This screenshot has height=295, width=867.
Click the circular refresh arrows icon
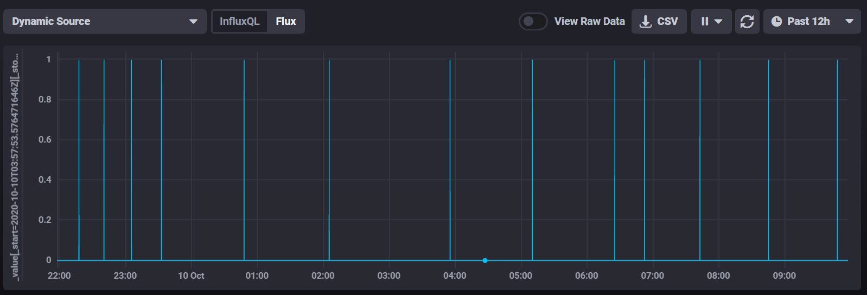click(747, 21)
